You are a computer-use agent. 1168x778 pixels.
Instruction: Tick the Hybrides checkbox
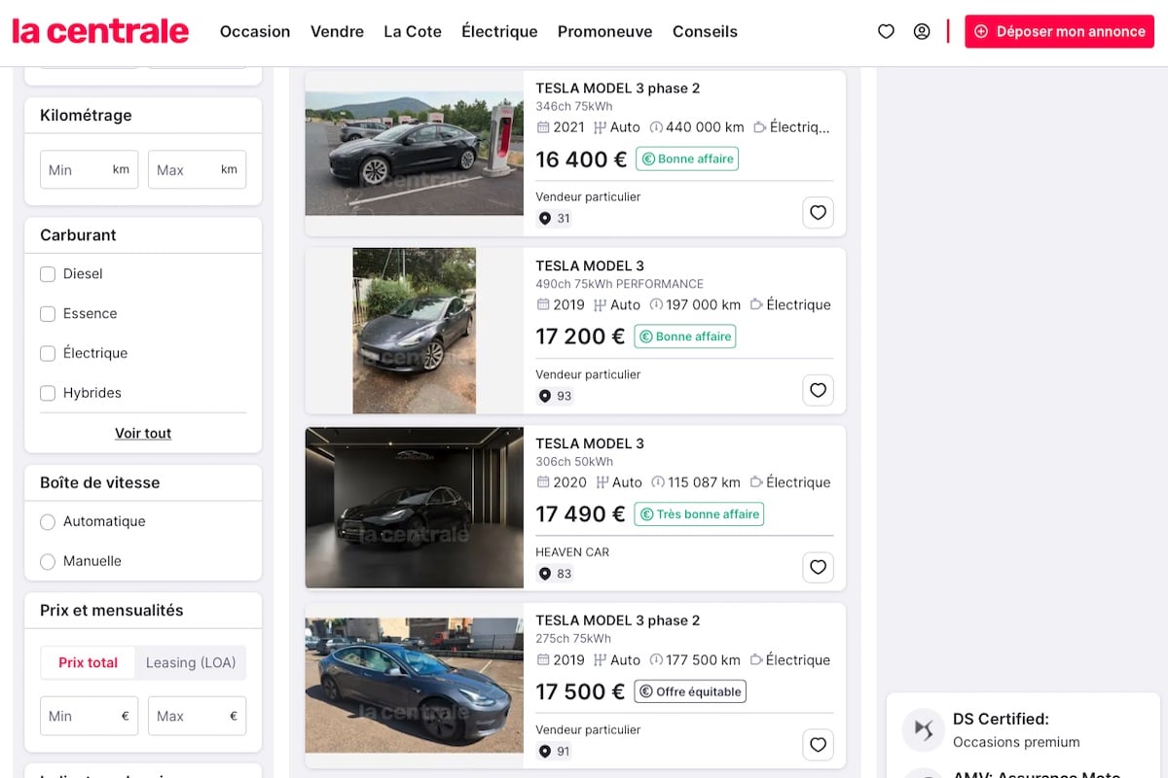point(48,394)
